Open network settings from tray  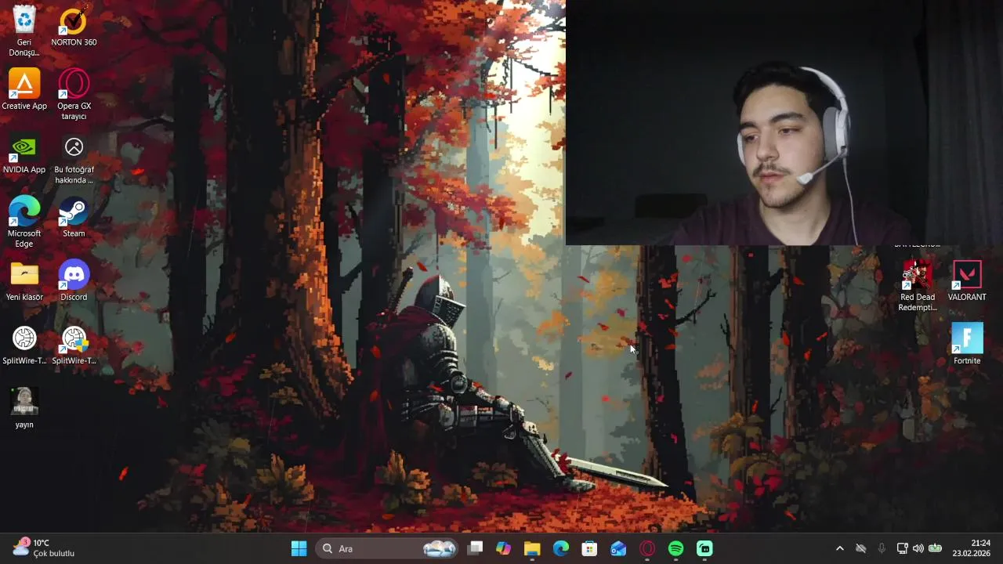(x=902, y=548)
